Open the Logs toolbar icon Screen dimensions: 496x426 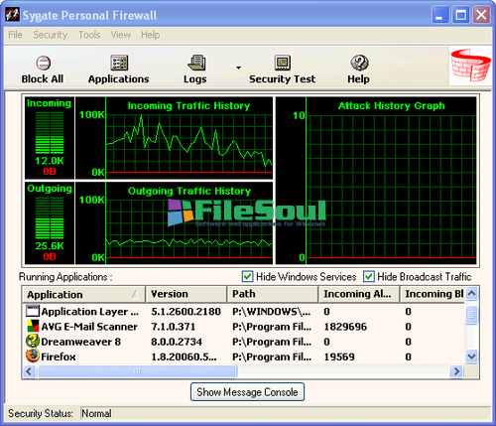197,63
